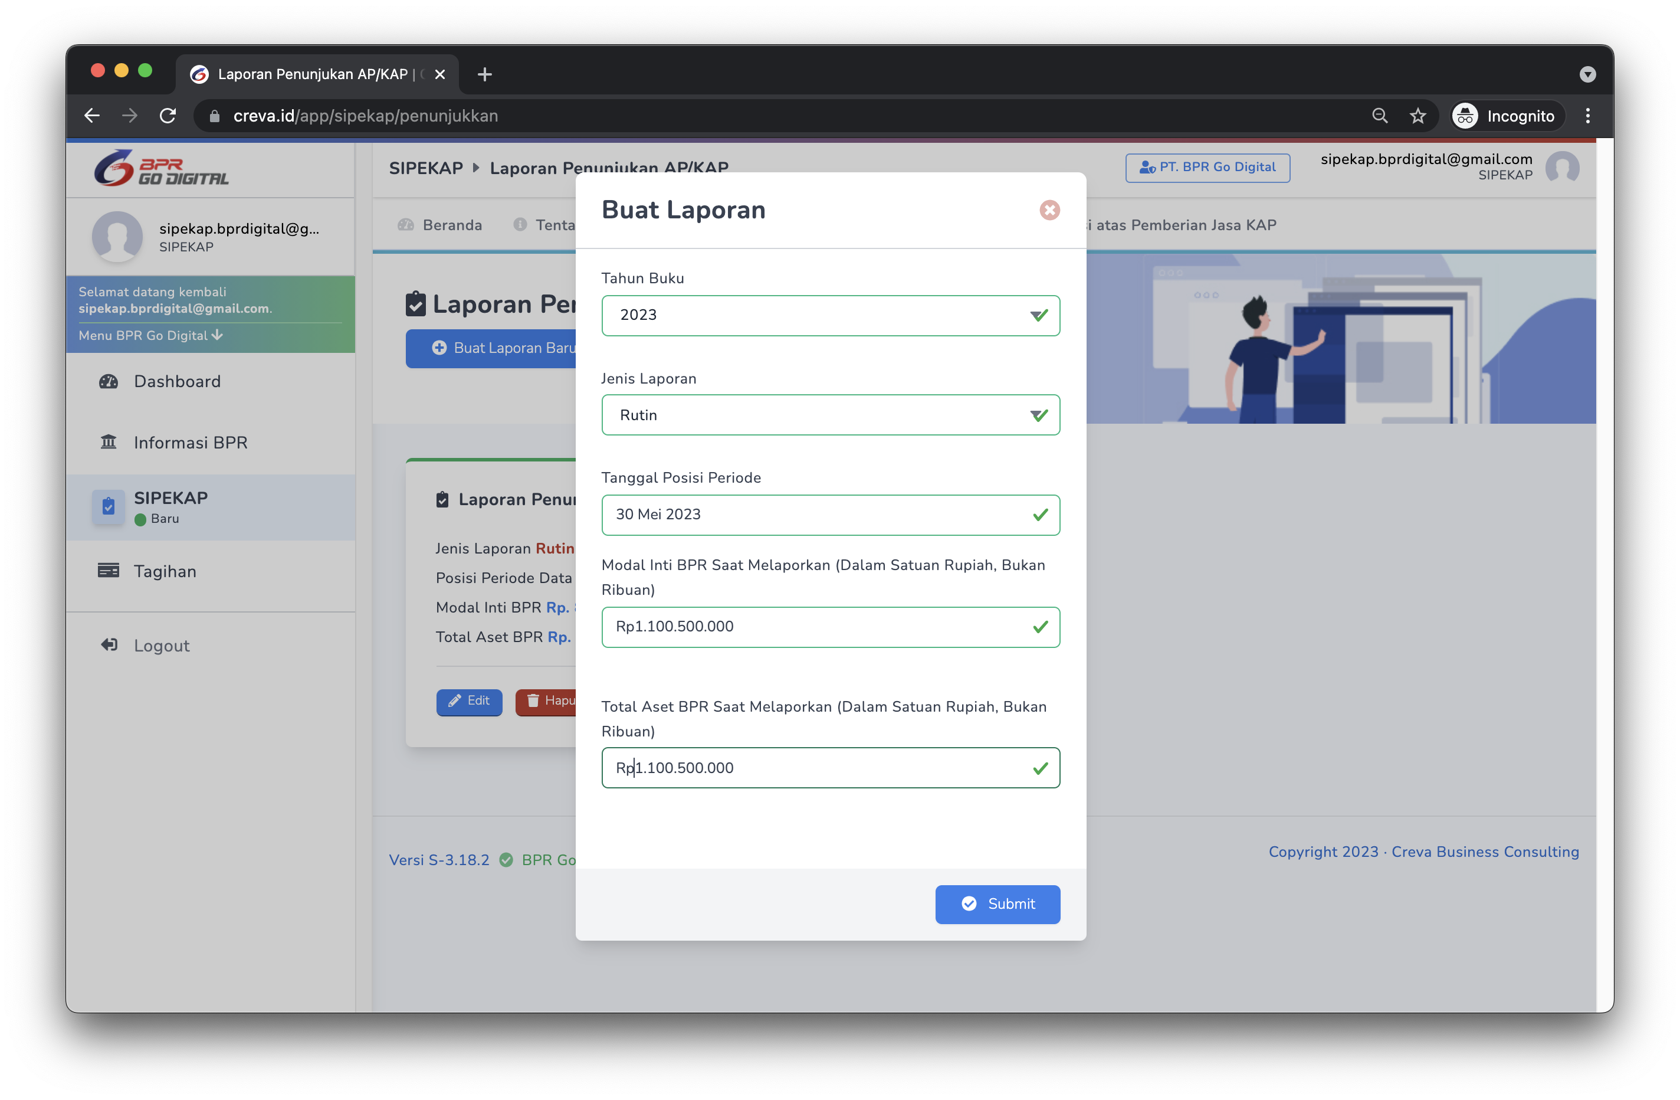Click the Beranda tab gauge icon
This screenshot has width=1680, height=1100.
406,225
